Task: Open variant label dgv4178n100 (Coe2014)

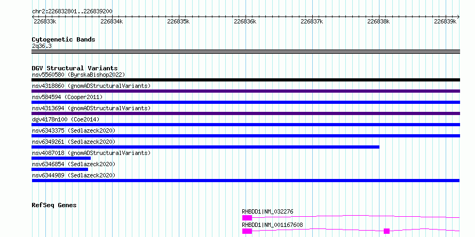Action: [66, 119]
